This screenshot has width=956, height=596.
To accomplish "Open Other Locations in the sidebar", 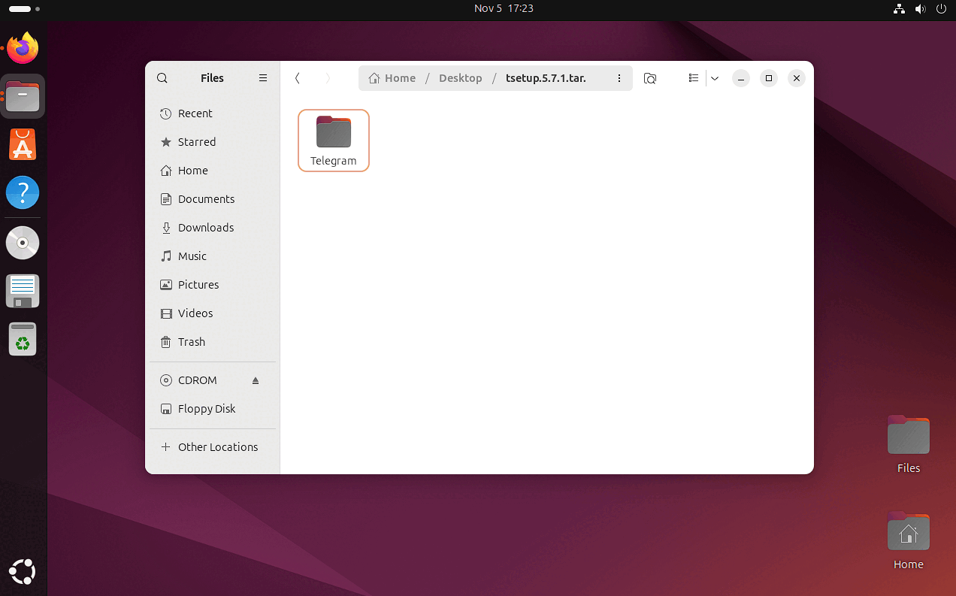I will (213, 447).
